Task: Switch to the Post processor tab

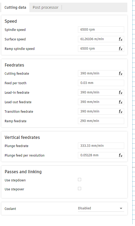Action: (46, 7)
